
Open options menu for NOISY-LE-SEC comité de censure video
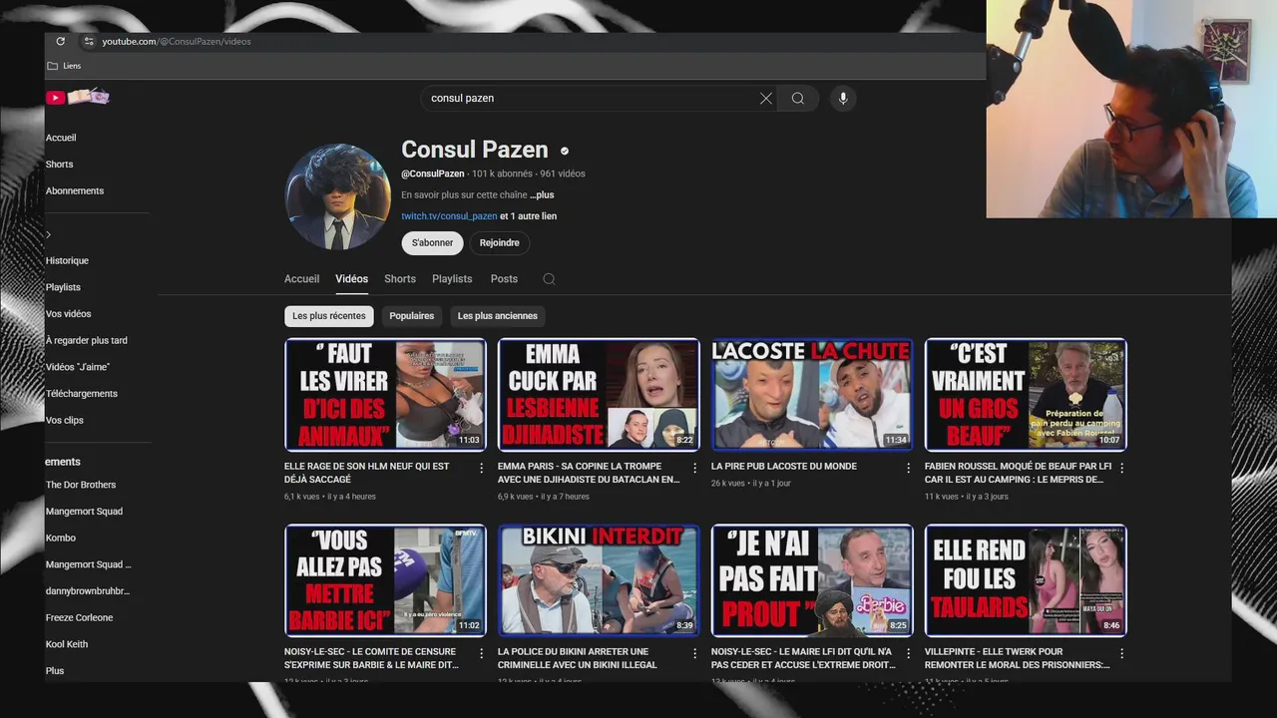tap(481, 653)
